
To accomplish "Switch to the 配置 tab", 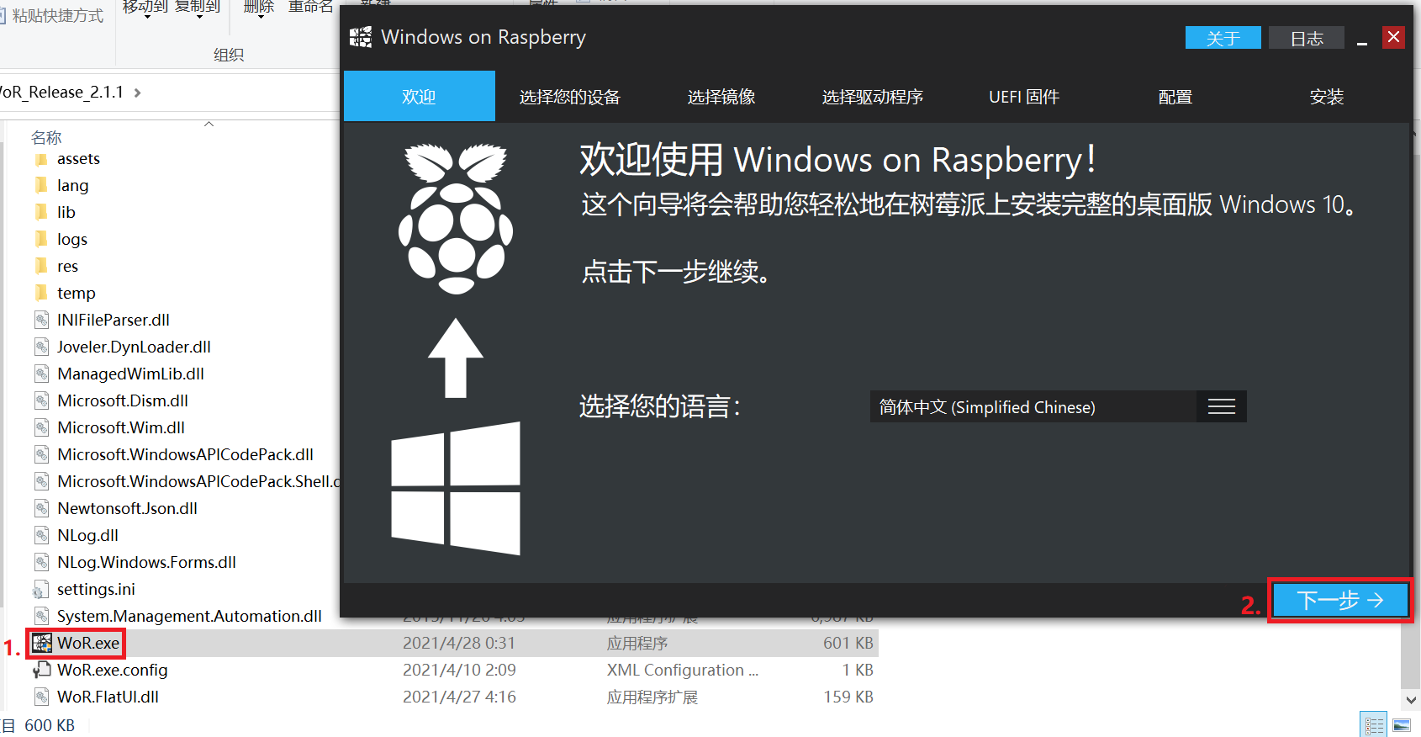I will coord(1175,97).
